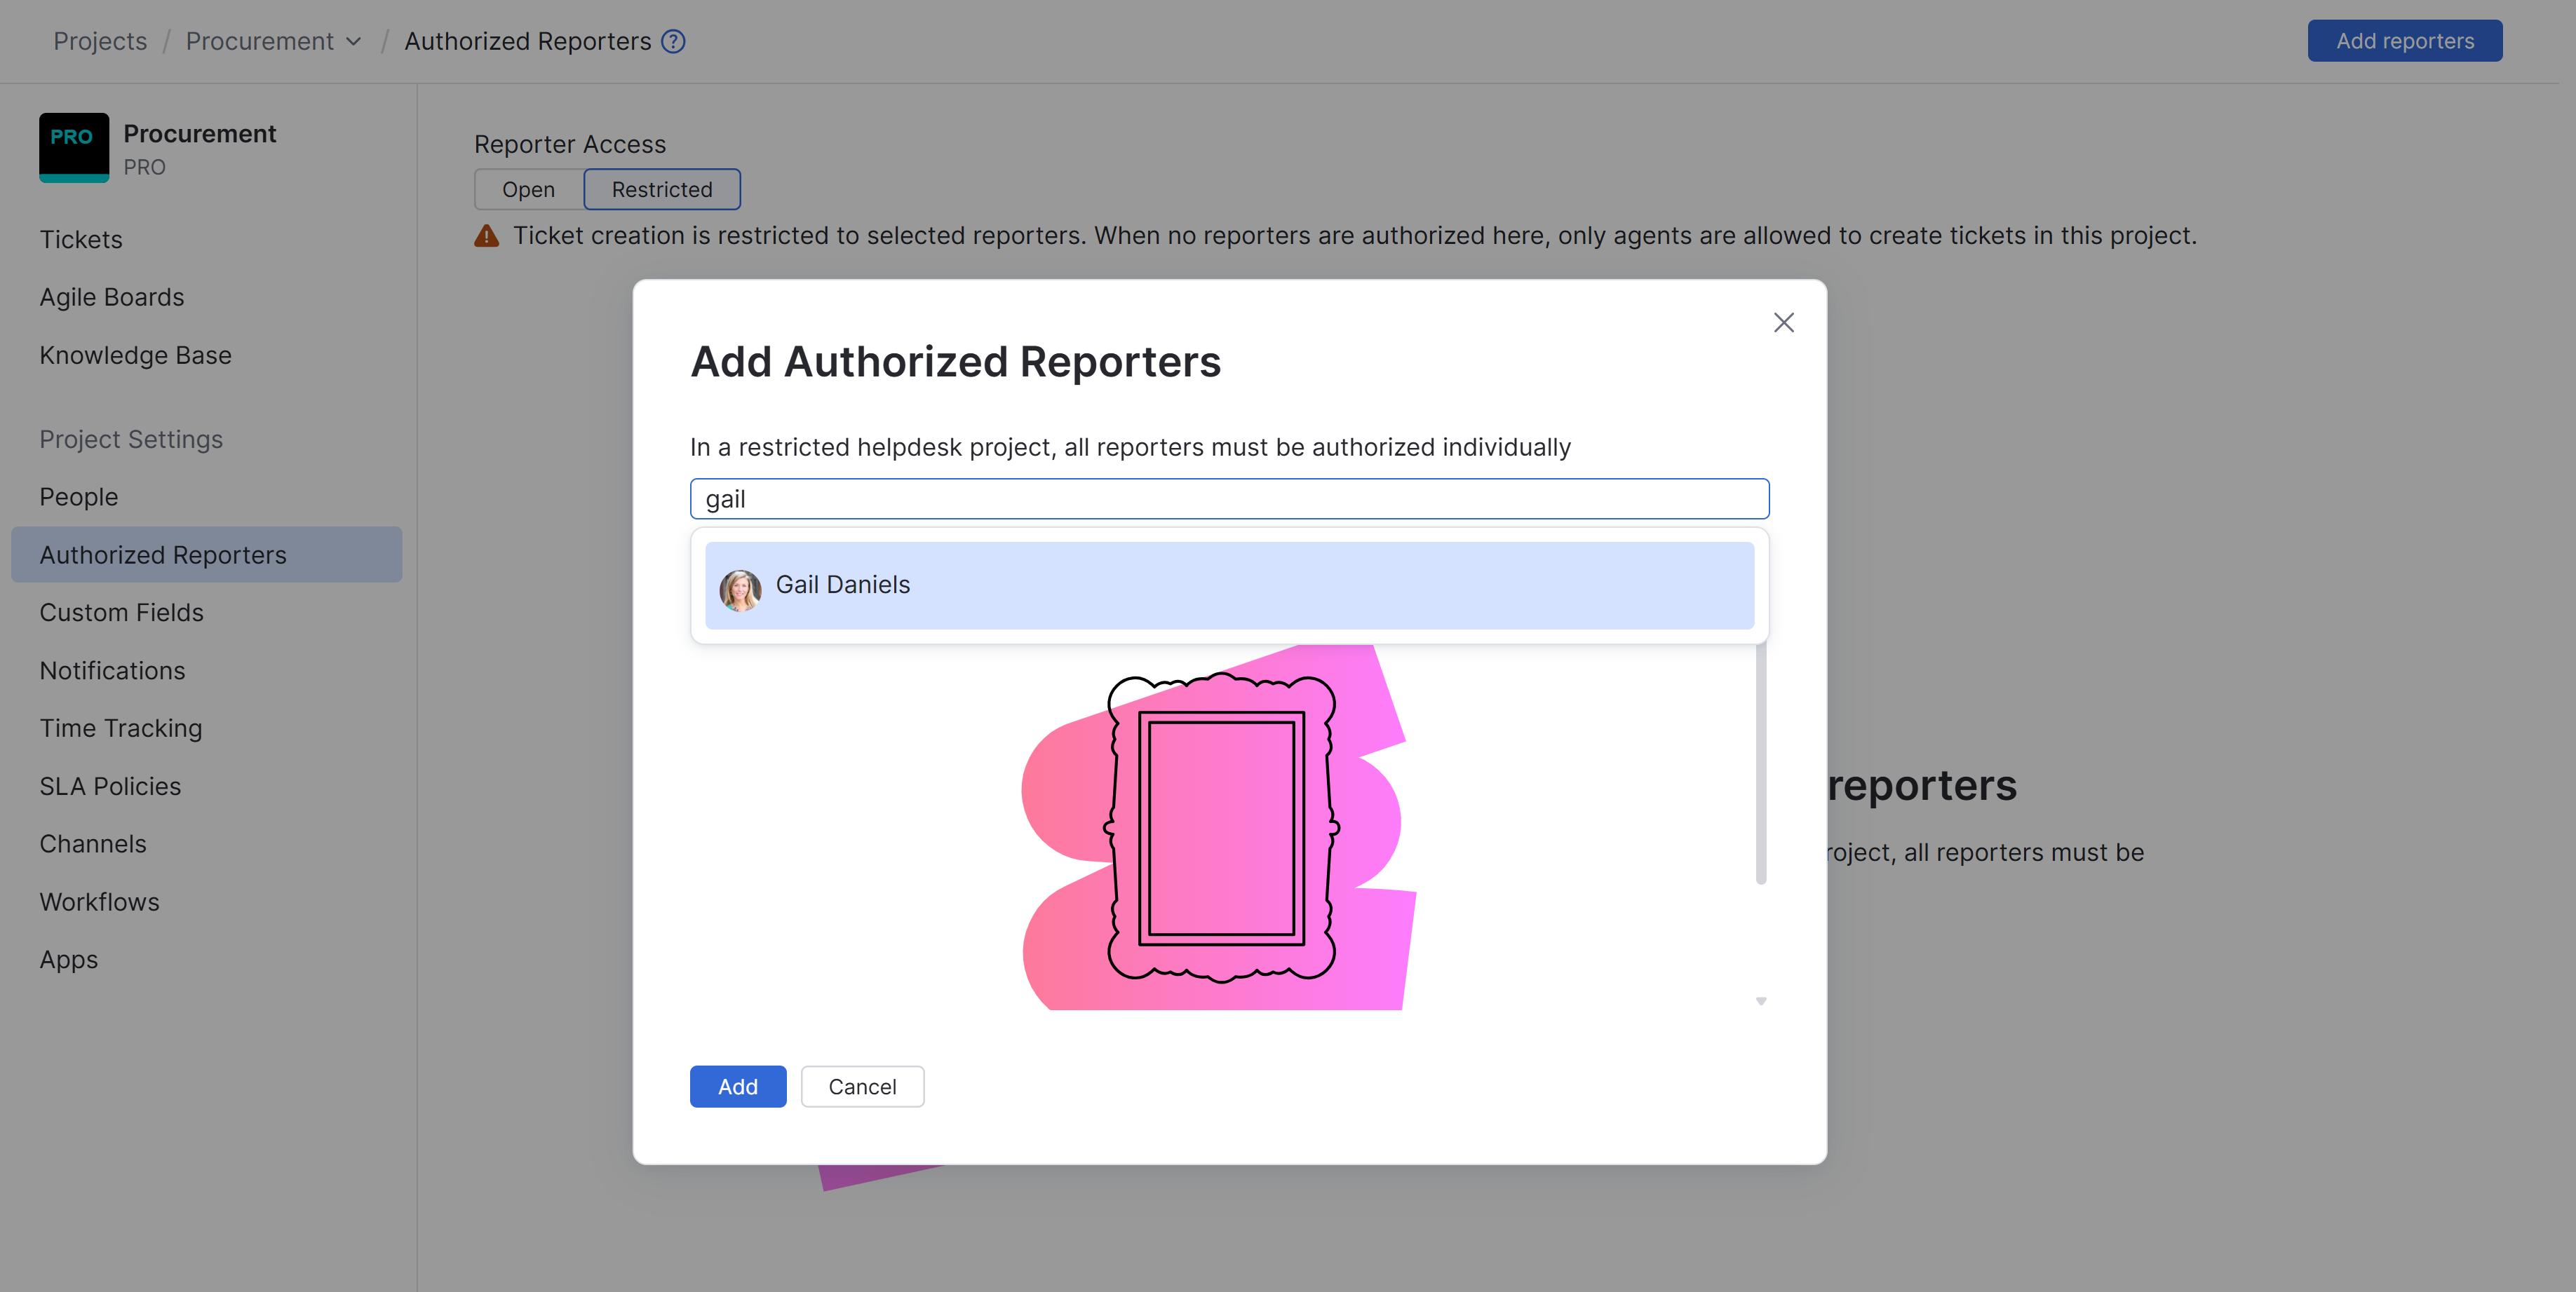Navigate to Projects breadcrumb link
The image size is (2576, 1292).
pos(100,41)
